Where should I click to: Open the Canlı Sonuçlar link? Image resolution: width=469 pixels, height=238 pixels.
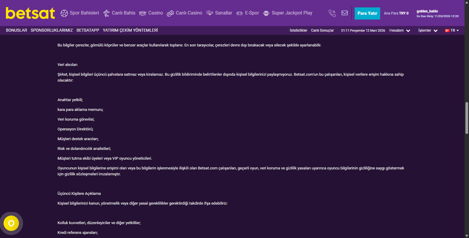tap(322, 30)
